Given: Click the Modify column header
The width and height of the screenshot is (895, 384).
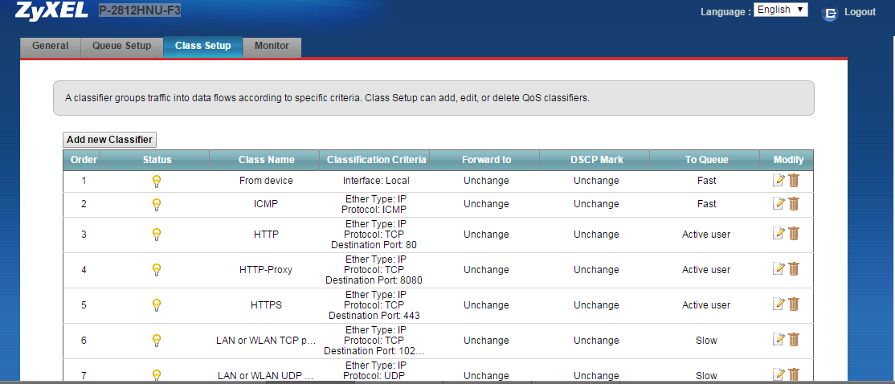Looking at the screenshot, I should pos(788,160).
